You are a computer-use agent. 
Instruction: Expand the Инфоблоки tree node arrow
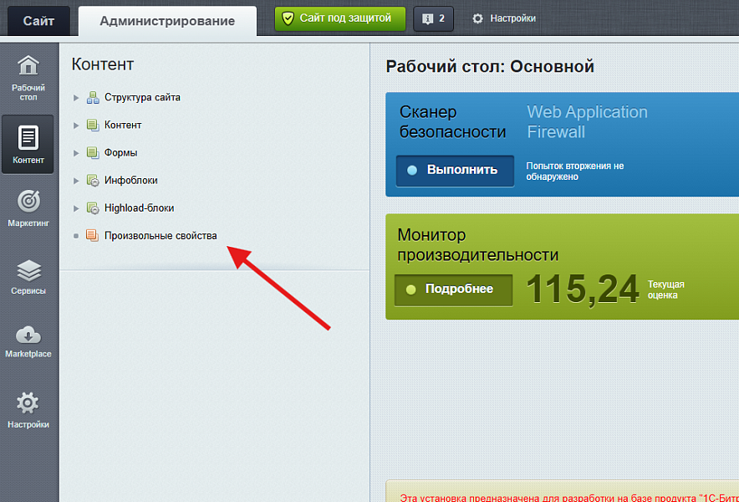pos(76,181)
